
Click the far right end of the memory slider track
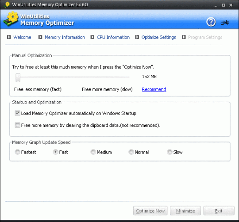[x=129, y=77]
